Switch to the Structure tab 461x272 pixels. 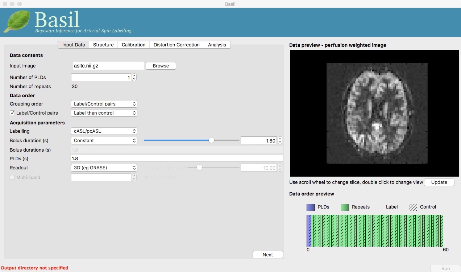pos(103,45)
